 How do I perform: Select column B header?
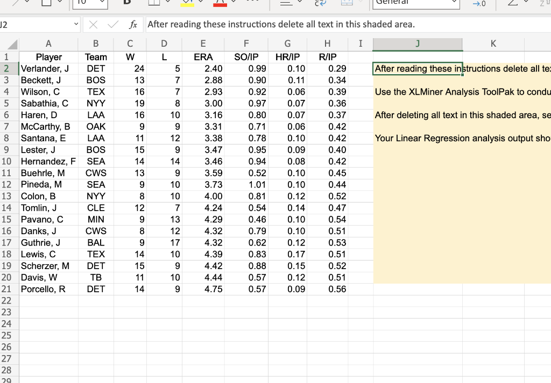click(x=96, y=44)
